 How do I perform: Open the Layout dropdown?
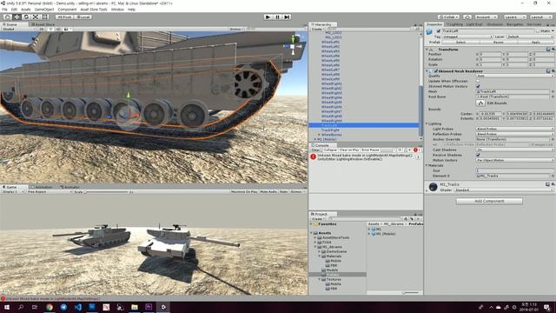click(x=541, y=17)
